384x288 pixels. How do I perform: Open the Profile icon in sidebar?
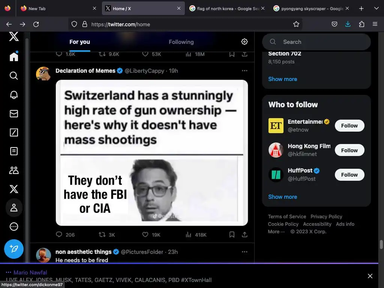pyautogui.click(x=14, y=208)
